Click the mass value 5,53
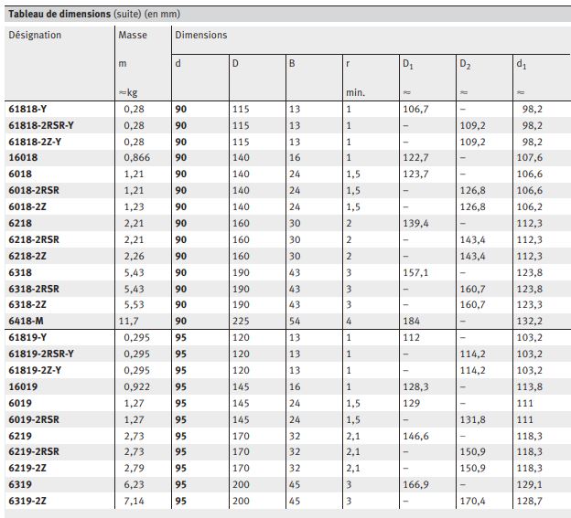 click(x=134, y=304)
